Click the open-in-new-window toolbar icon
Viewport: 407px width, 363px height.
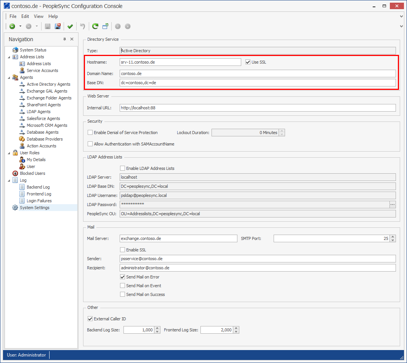[x=106, y=26]
